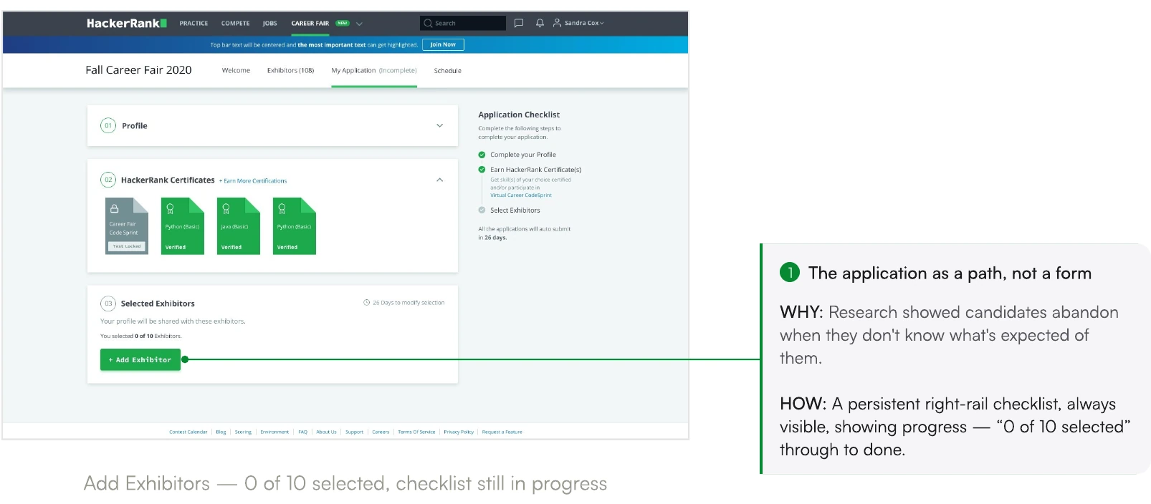Open the Sandra Cox account dropdown
Viewport: 1151px width, 504px height.
584,23
